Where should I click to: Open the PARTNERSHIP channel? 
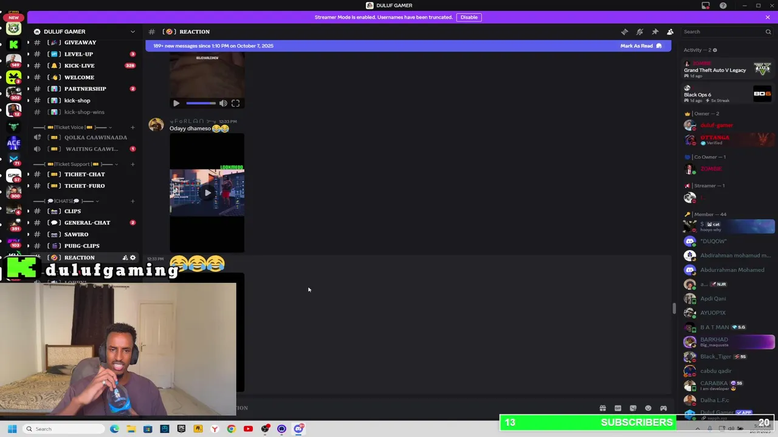pos(85,89)
